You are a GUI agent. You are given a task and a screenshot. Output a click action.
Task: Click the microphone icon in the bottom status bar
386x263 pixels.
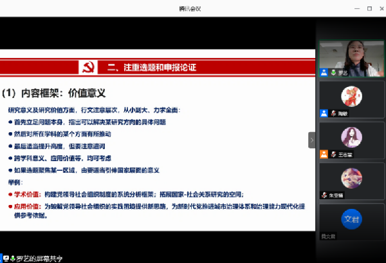coord(12,258)
